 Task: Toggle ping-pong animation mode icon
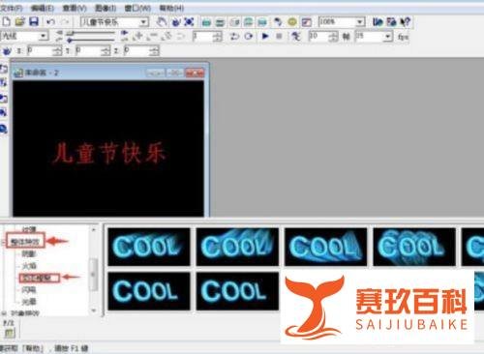pos(234,36)
